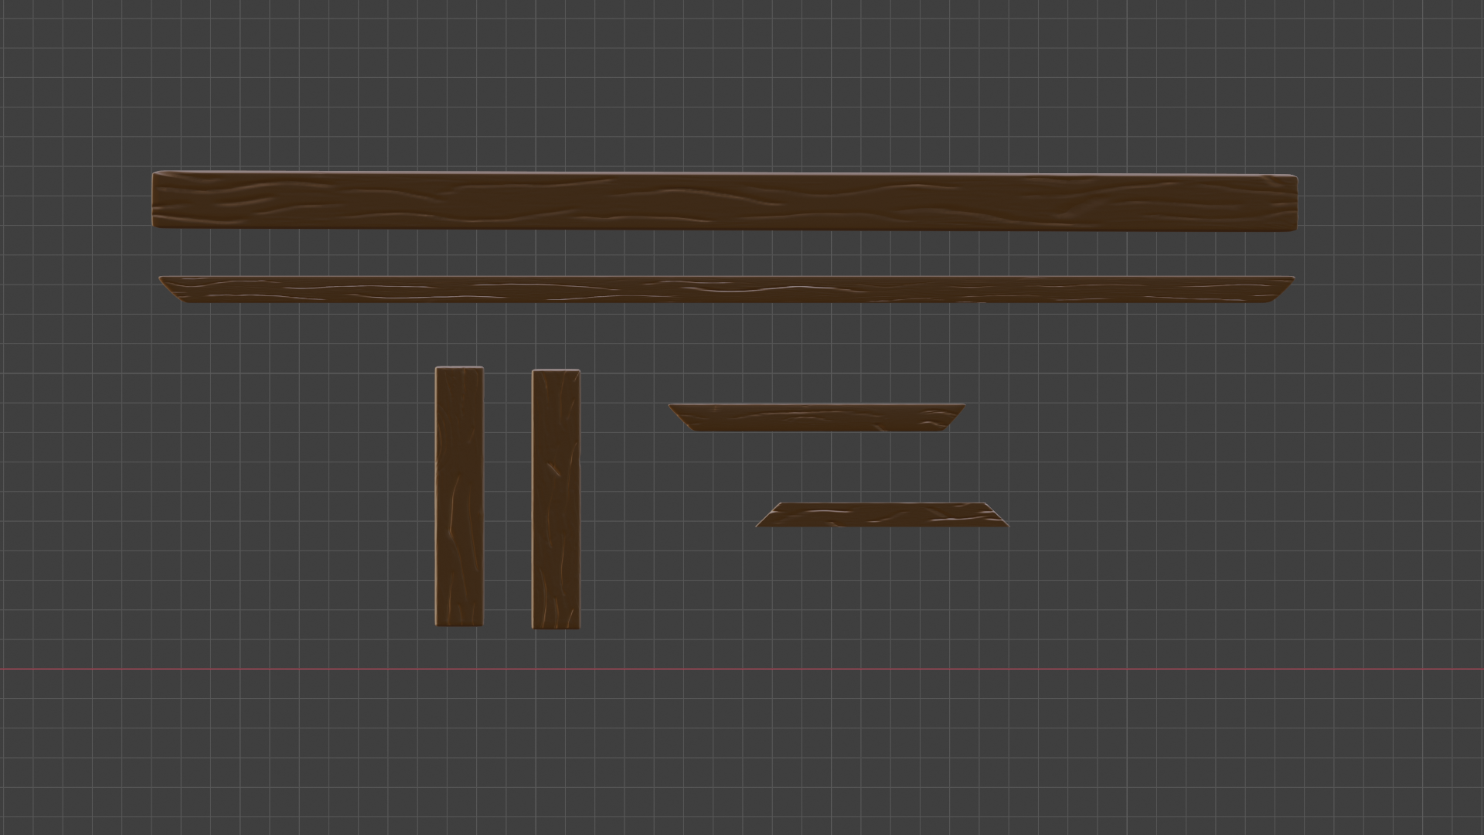Select the upper short trapezoid plank

tap(816, 417)
